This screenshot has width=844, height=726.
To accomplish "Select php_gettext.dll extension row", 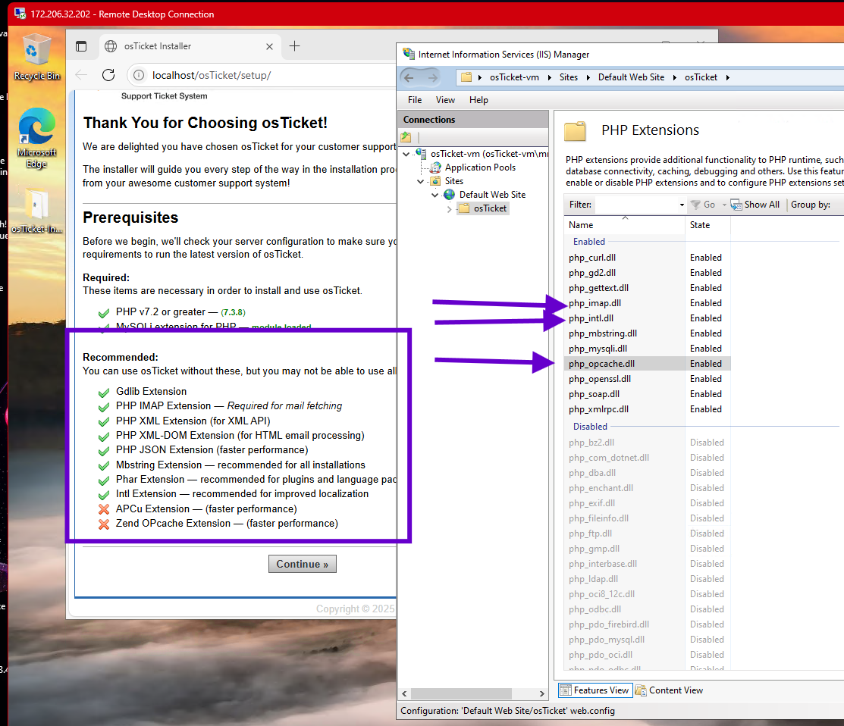I will point(647,288).
